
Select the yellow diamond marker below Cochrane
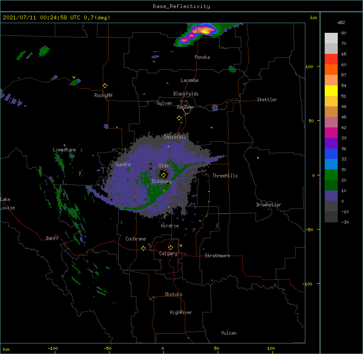click(x=143, y=248)
